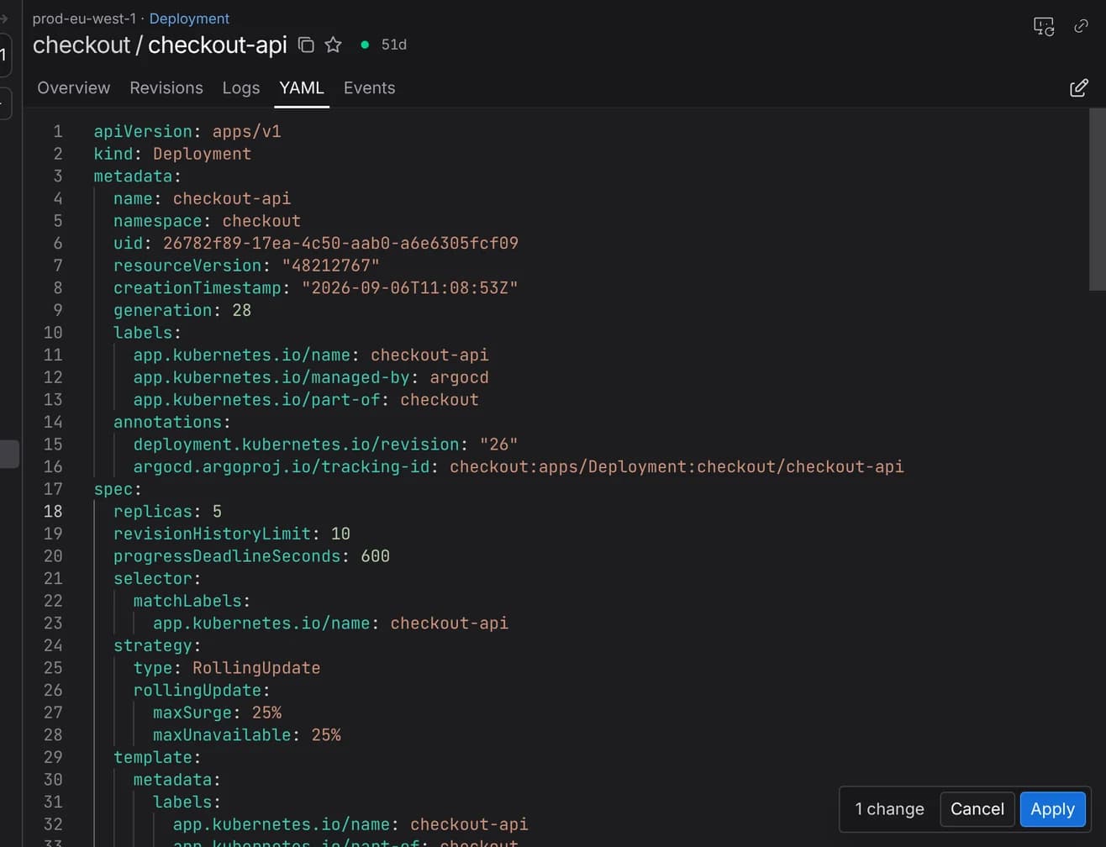Click the kind: Deployment line
The image size is (1106, 847).
pos(172,154)
